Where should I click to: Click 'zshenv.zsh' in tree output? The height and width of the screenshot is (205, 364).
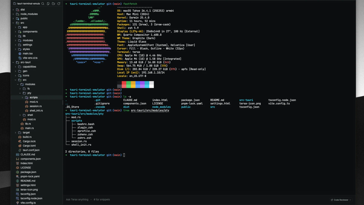tap(85, 134)
